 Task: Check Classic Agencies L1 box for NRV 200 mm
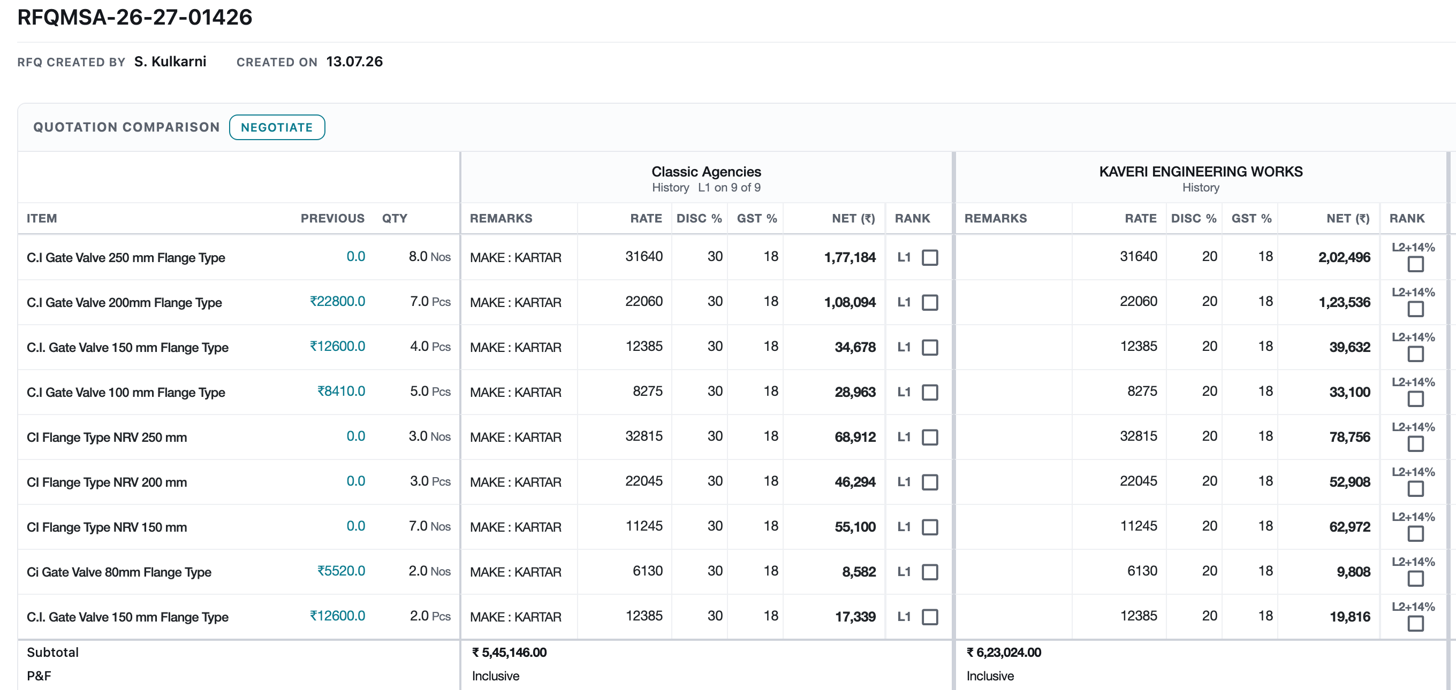pos(930,482)
